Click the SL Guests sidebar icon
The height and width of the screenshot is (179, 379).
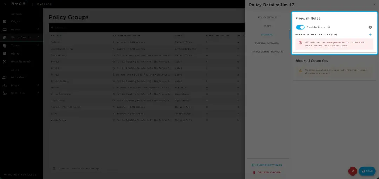5,93
